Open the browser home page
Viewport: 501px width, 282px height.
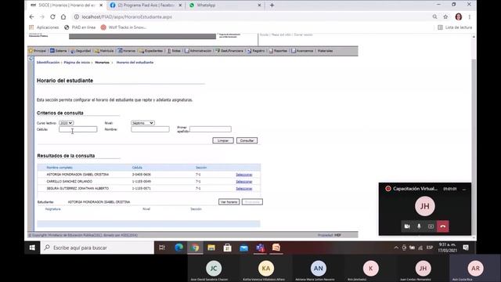[63, 17]
